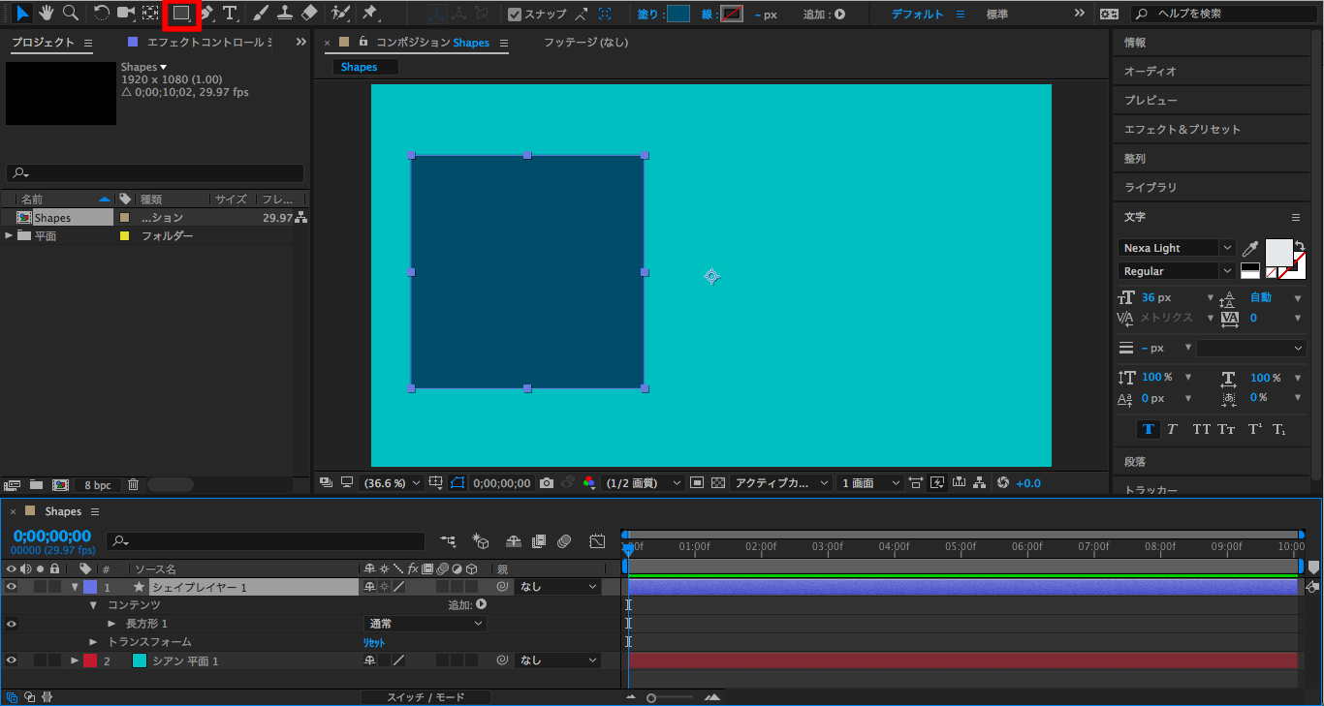The height and width of the screenshot is (706, 1324).
Task: Select the Zoom tool
Action: click(x=69, y=14)
